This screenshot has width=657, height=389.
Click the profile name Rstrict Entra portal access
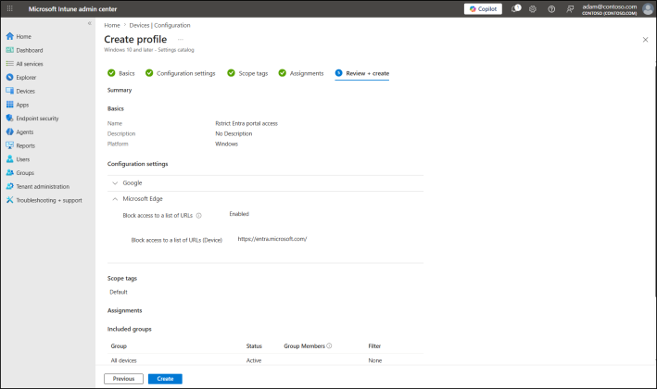click(246, 123)
